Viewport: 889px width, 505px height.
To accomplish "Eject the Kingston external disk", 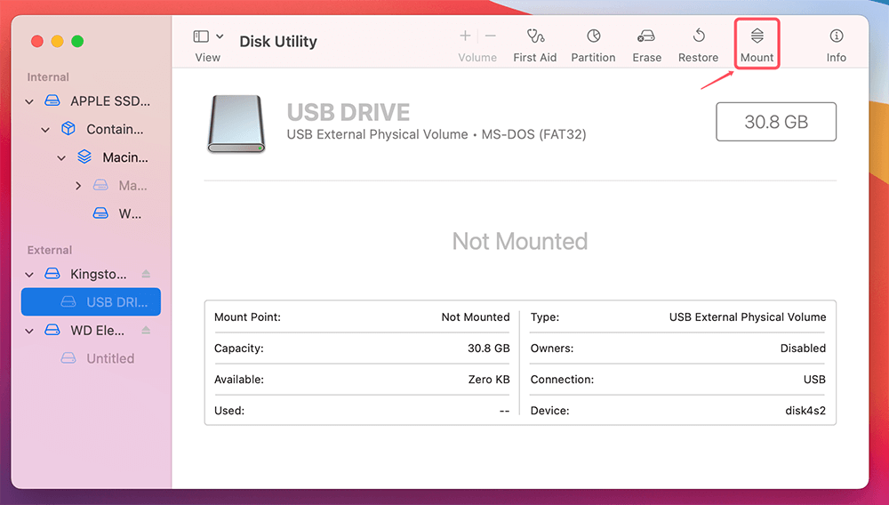I will [146, 274].
